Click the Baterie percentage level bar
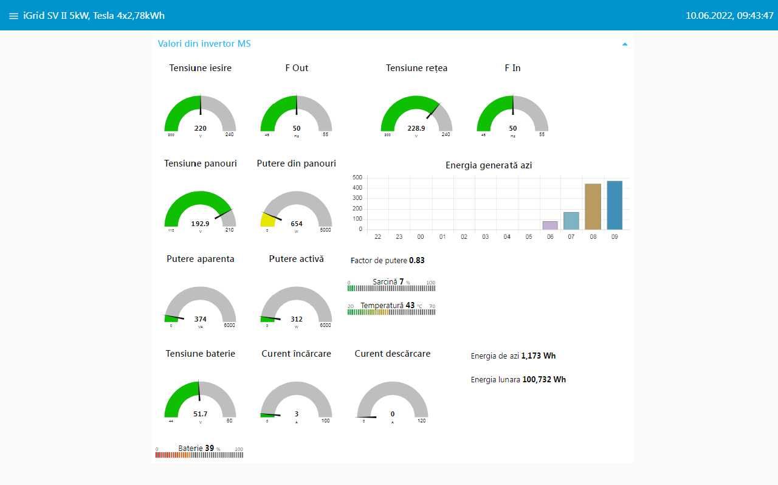 pyautogui.click(x=199, y=455)
